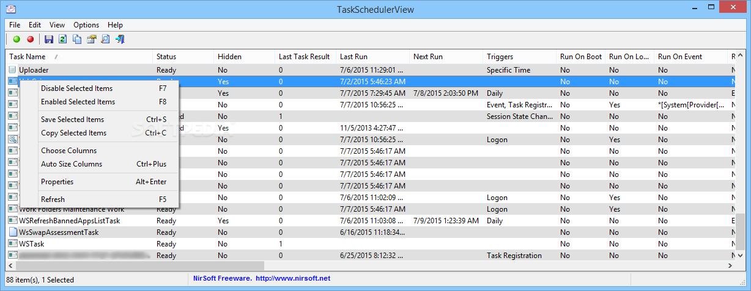
Task: Click the green Enable Selected Items icon
Action: coord(17,40)
